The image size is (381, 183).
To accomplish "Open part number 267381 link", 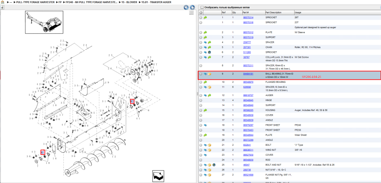I will pyautogui.click(x=247, y=47).
